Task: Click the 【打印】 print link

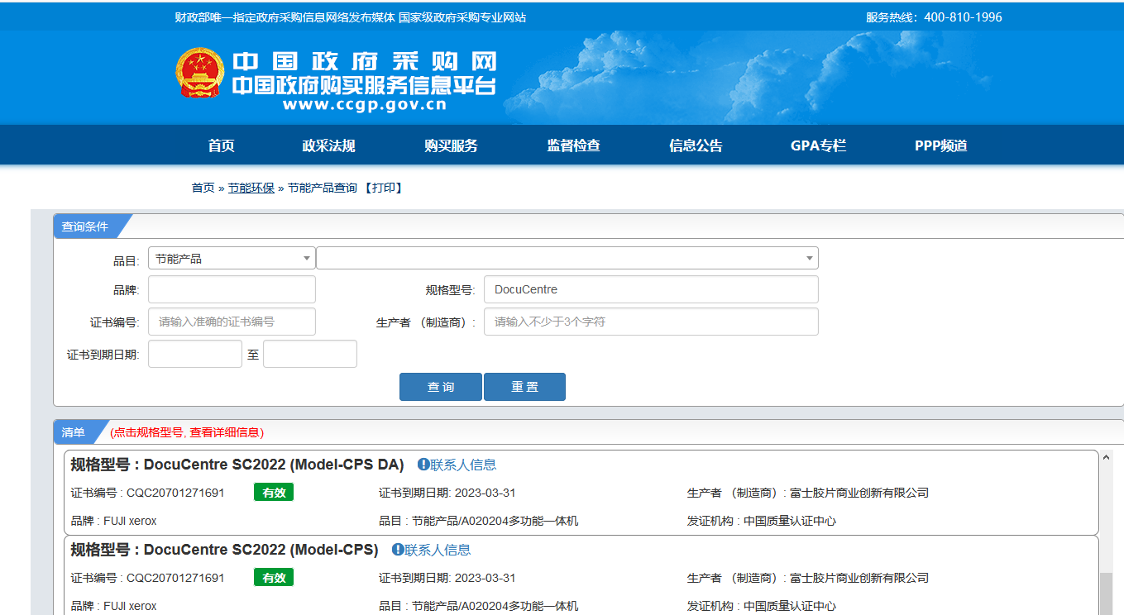Action: coord(383,188)
